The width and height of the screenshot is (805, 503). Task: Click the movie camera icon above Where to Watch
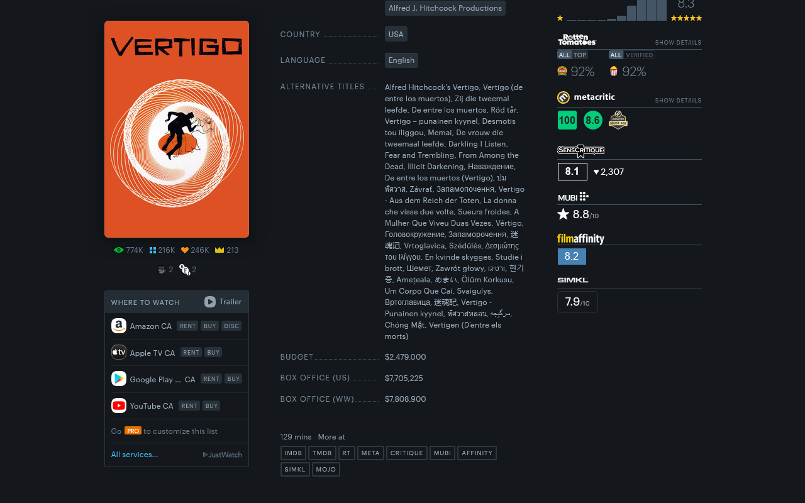pyautogui.click(x=162, y=269)
